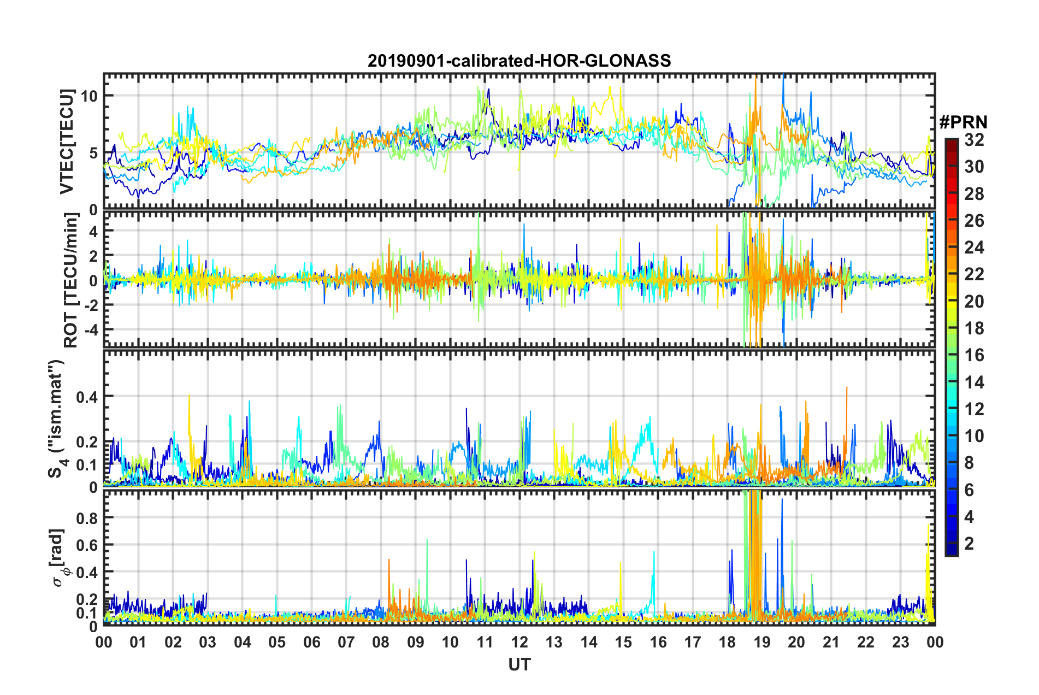Select UT axis hour tick "11"

[x=485, y=642]
